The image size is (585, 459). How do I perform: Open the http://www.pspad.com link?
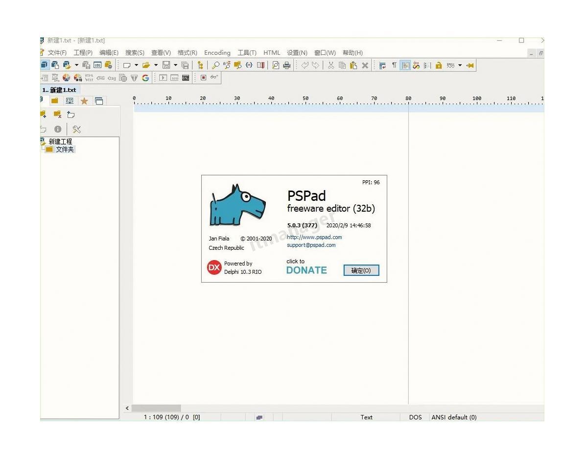pos(314,237)
